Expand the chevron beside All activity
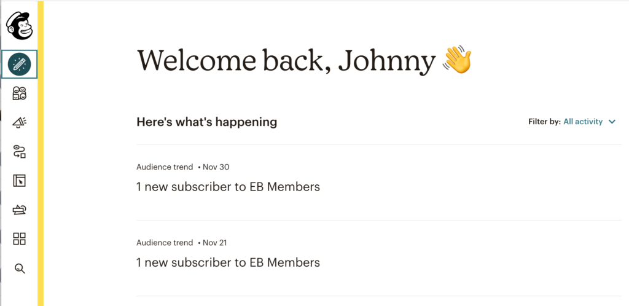This screenshot has height=306, width=629. (x=612, y=122)
